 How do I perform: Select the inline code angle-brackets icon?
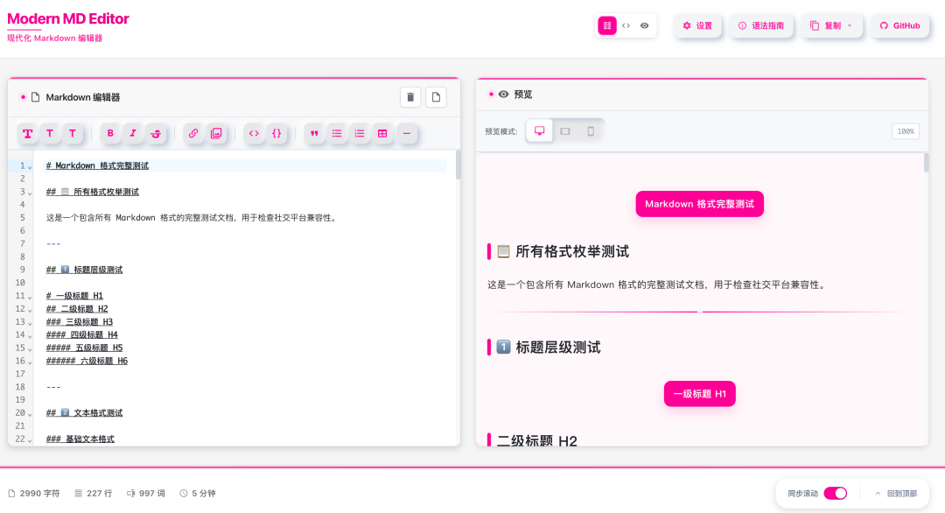pos(254,132)
